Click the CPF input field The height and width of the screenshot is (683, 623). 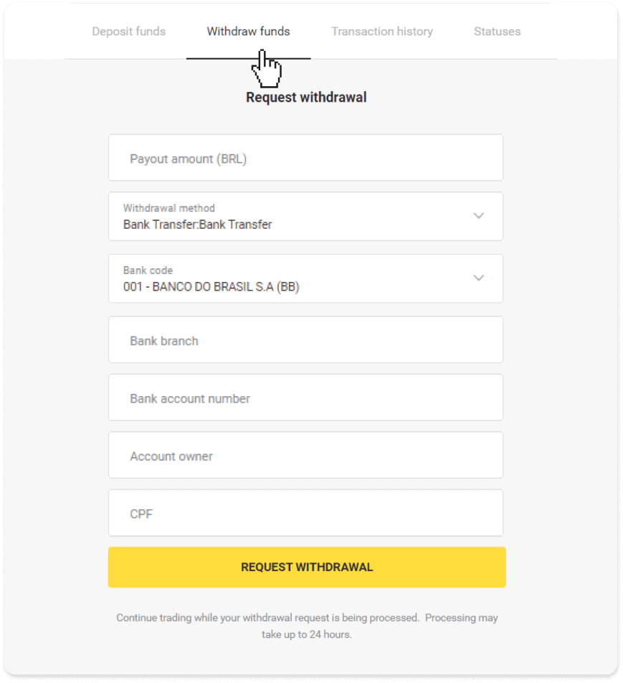click(x=306, y=512)
